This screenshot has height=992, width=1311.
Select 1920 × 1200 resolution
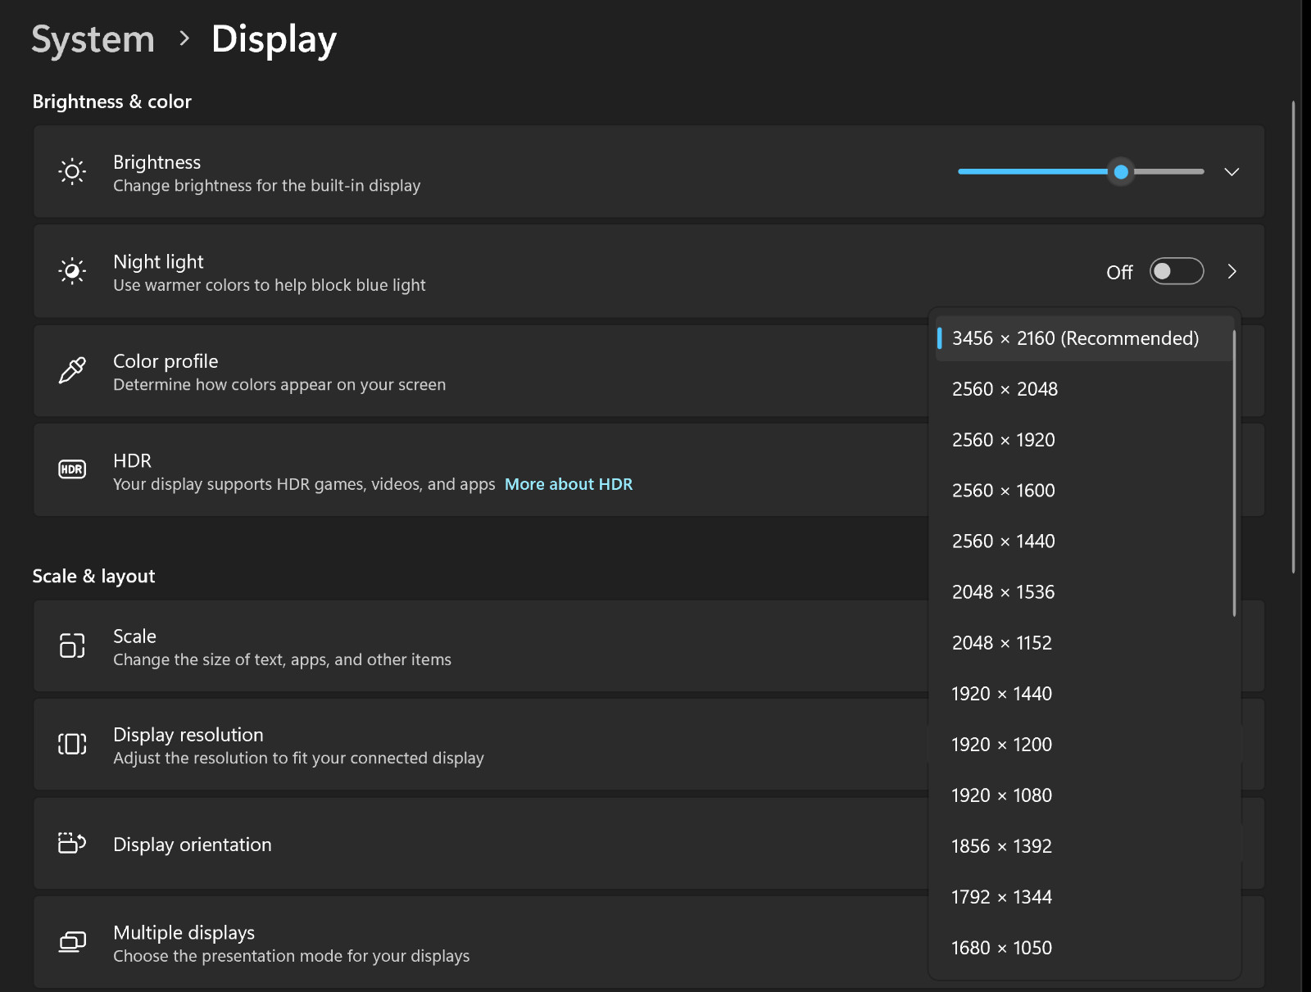1085,745
